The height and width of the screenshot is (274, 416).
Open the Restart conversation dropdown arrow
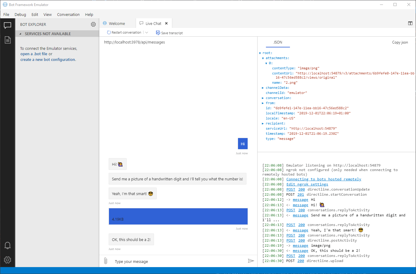point(147,32)
